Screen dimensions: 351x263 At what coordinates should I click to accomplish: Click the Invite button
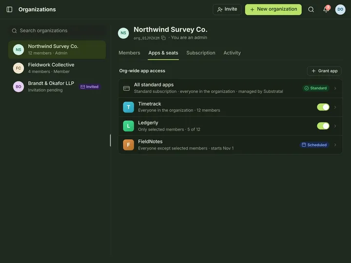(227, 9)
